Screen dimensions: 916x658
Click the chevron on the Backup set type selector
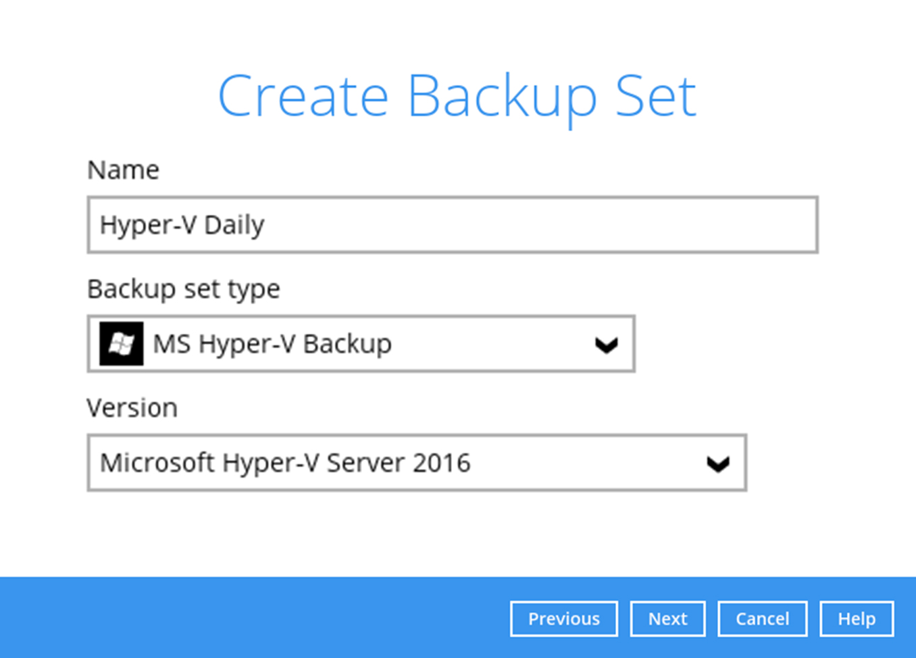(x=606, y=344)
